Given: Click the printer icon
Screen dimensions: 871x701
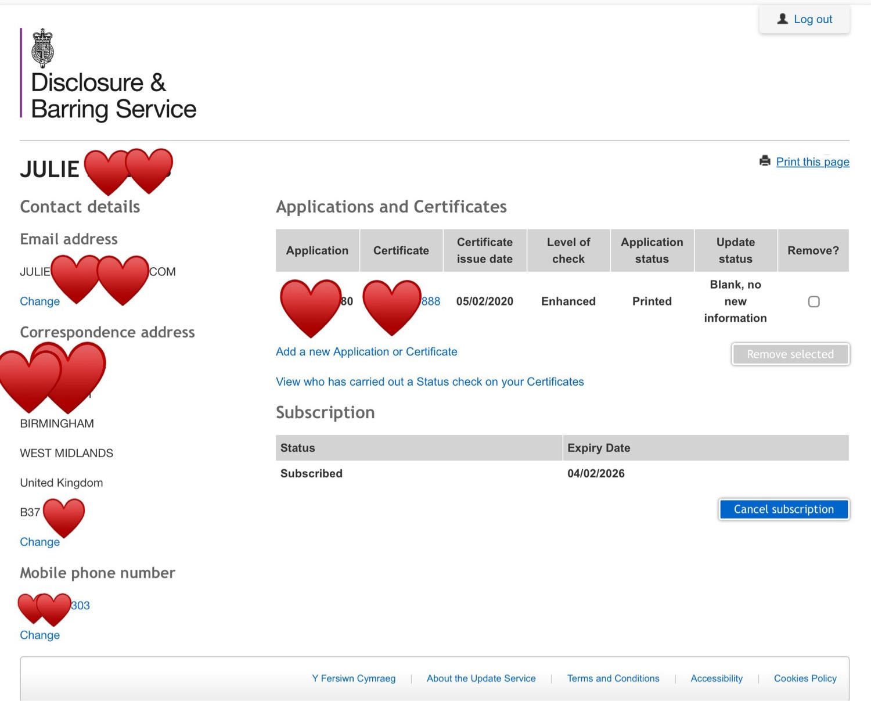Looking at the screenshot, I should pos(765,161).
